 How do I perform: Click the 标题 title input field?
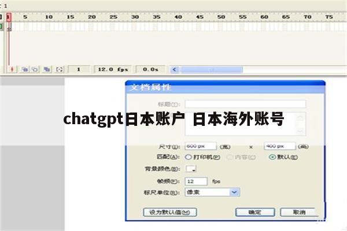pyautogui.click(x=245, y=104)
